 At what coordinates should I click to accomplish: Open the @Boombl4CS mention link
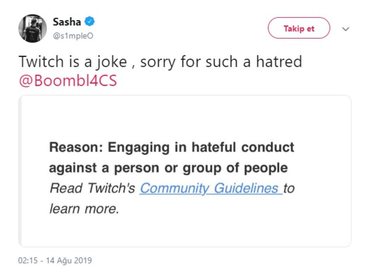pos(68,81)
